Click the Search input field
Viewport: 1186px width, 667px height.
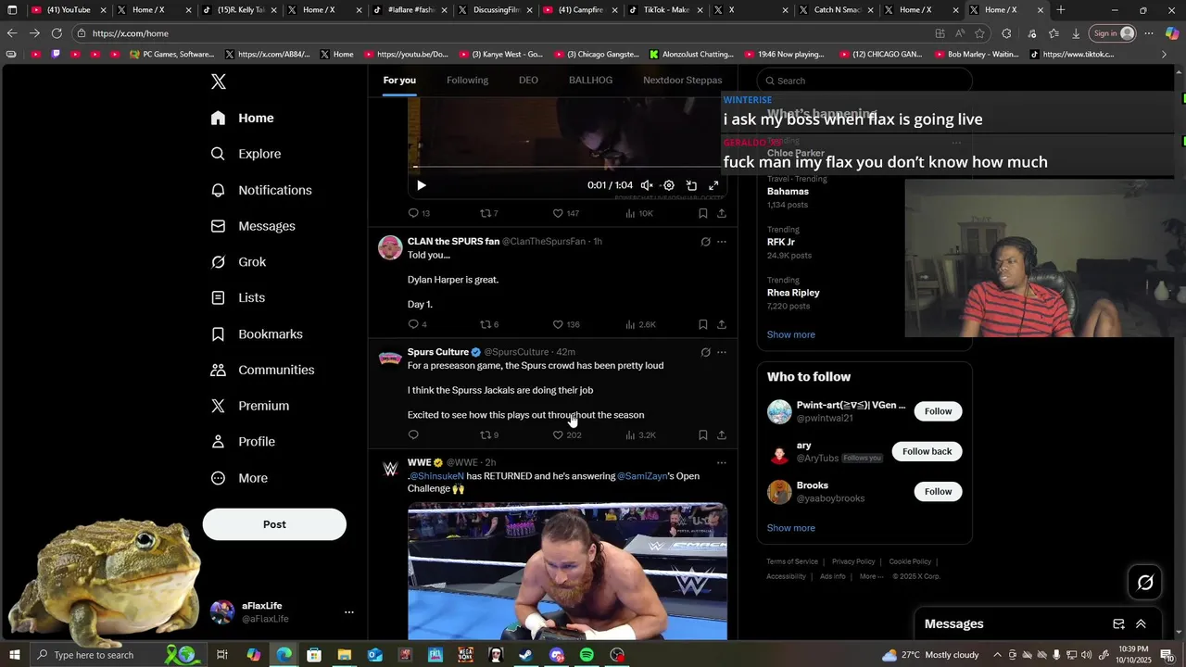[x=864, y=81]
